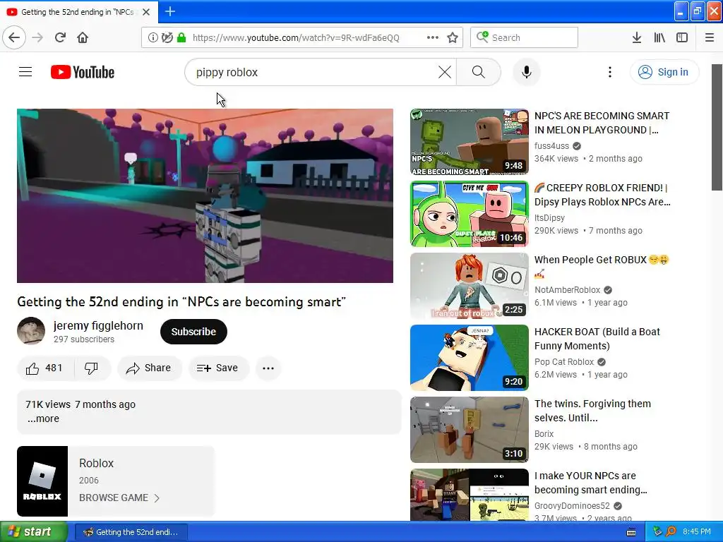Image resolution: width=723 pixels, height=542 pixels.
Task: Go to YouTube home via logo
Action: (x=83, y=72)
